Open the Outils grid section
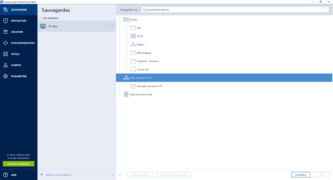Image resolution: width=333 pixels, height=180 pixels. coord(19,54)
